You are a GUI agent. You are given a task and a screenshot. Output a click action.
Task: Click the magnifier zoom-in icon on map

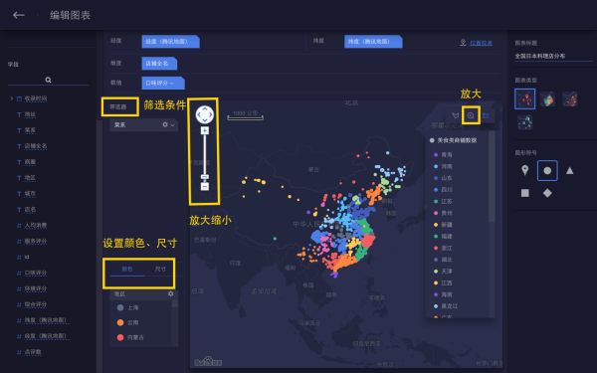(x=471, y=115)
